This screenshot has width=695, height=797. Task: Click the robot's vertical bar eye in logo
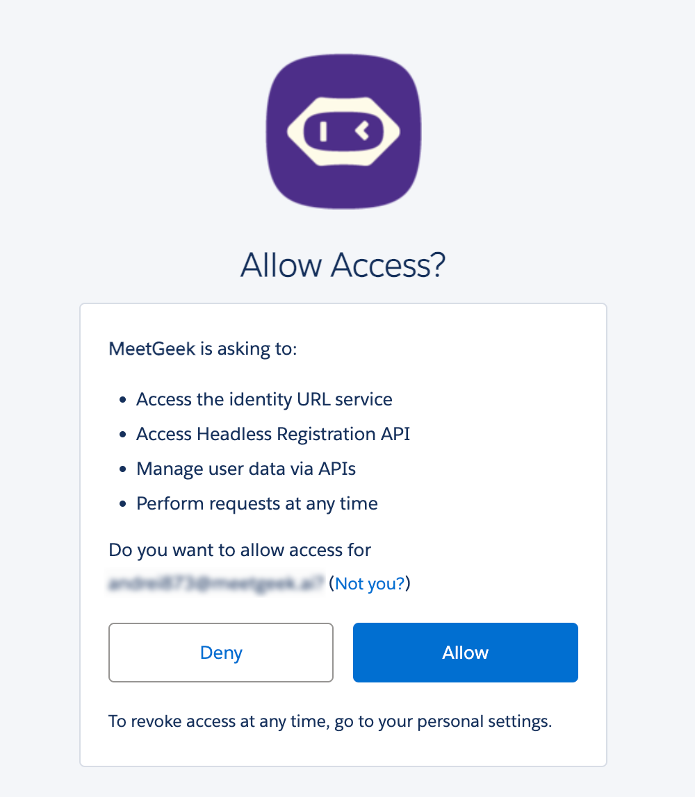click(x=322, y=130)
